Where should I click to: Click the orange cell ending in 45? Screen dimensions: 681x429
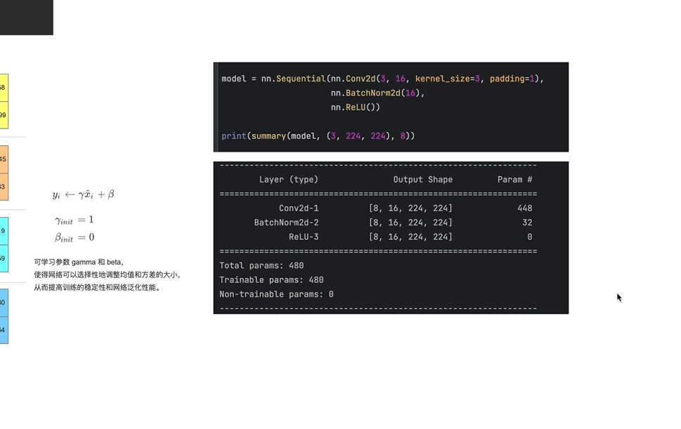[x=4, y=159]
